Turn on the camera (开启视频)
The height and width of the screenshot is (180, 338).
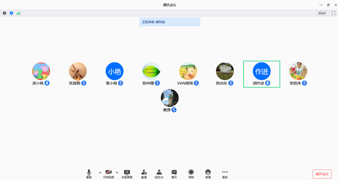coord(108,174)
